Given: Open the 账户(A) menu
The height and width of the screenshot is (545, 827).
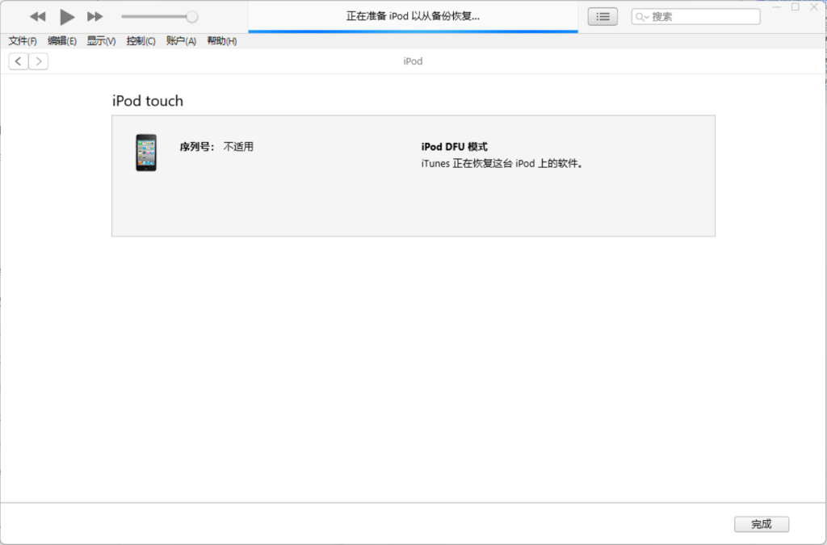Looking at the screenshot, I should coord(181,41).
